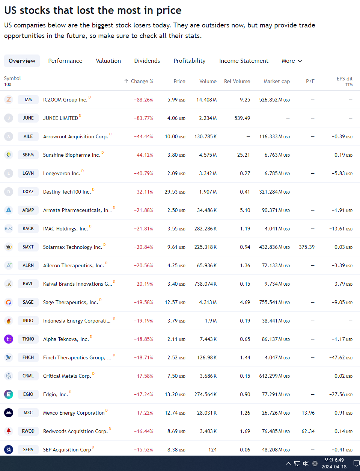Click the 29.53 USD price value
Screen dimensions: 360x471
tap(175, 192)
